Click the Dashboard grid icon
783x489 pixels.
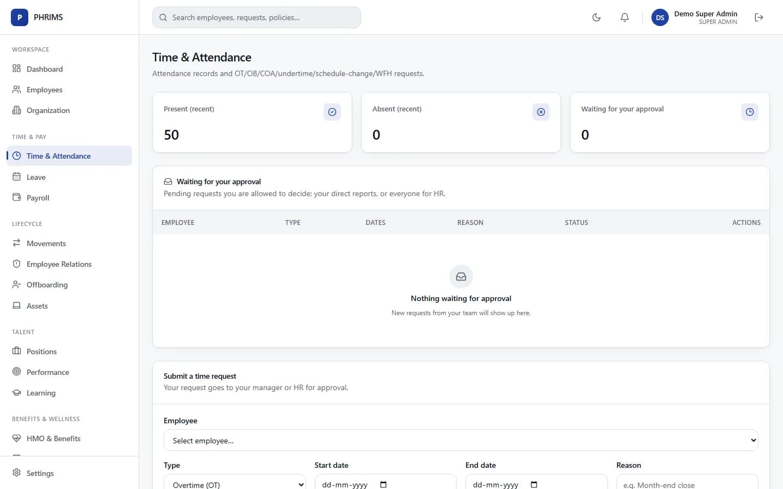pos(17,68)
